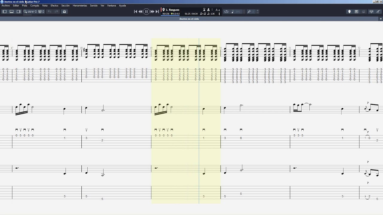Open the tuner tool
383x215 pixels.
click(x=371, y=12)
